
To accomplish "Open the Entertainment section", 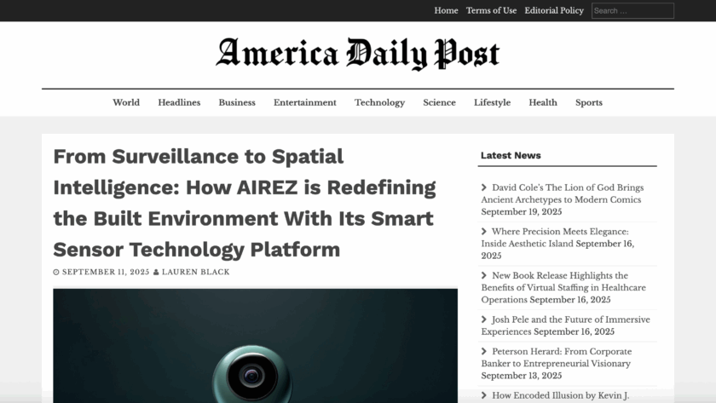I will pyautogui.click(x=304, y=102).
